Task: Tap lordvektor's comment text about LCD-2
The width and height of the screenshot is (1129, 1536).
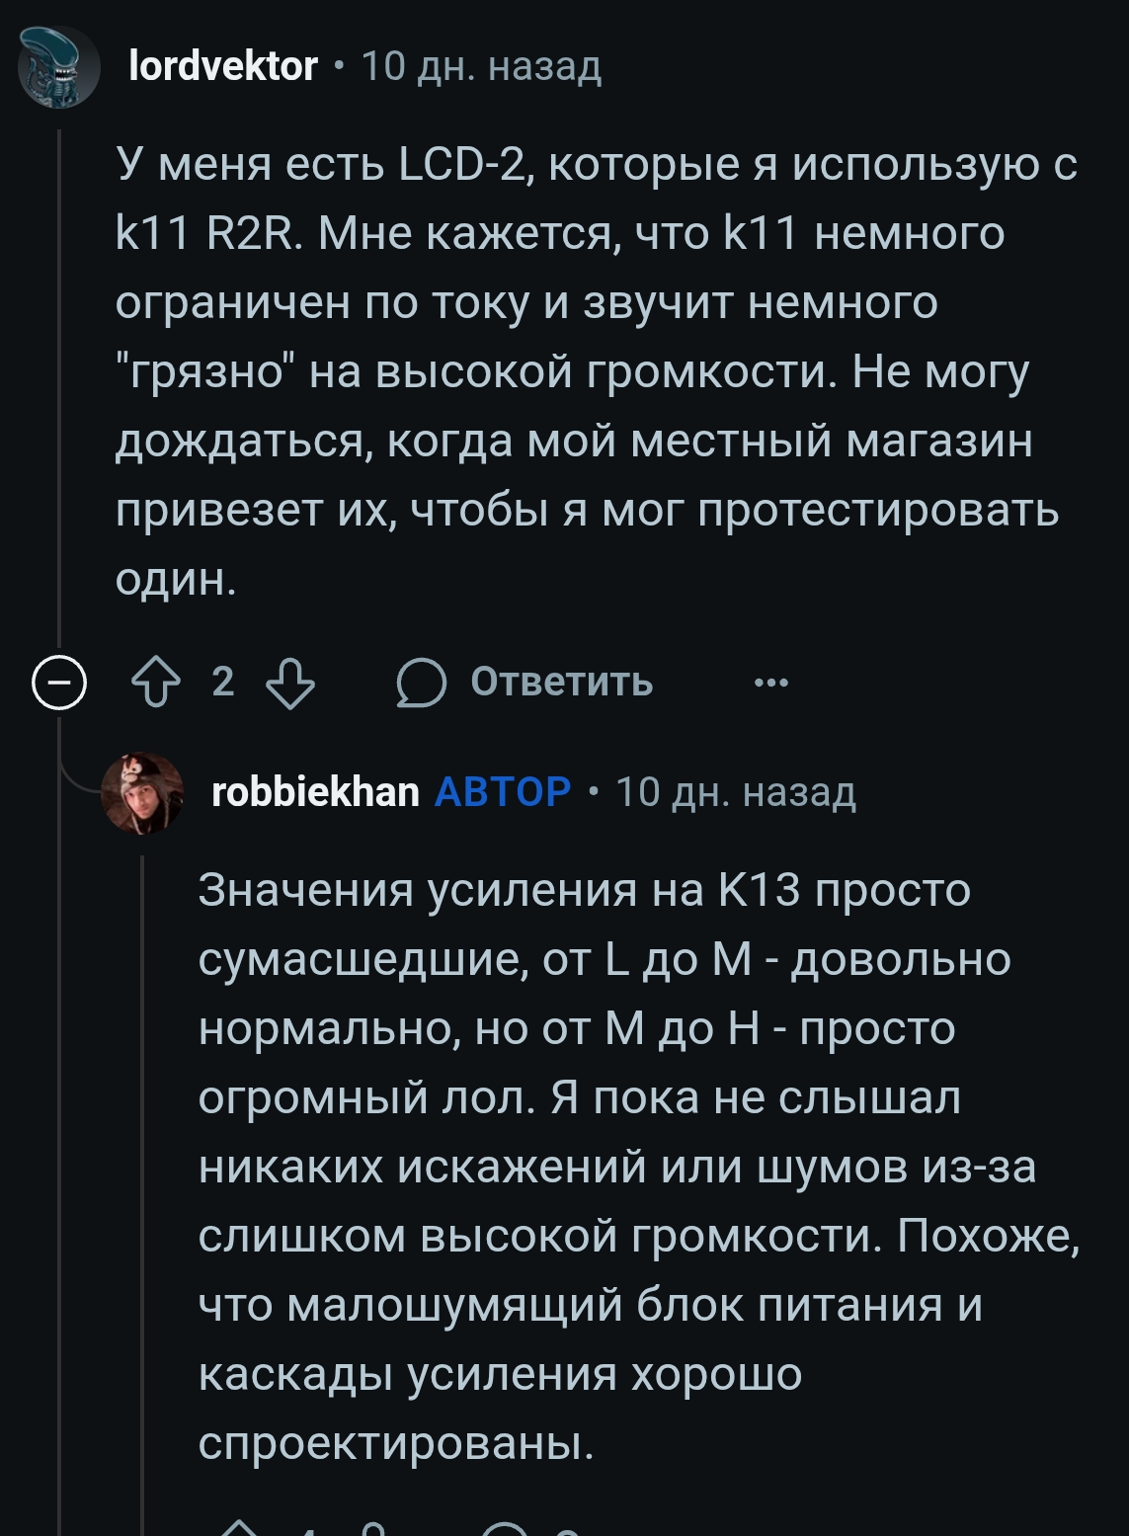Action: pyautogui.click(x=593, y=370)
